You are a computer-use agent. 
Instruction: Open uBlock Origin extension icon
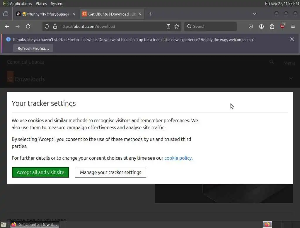click(x=283, y=26)
